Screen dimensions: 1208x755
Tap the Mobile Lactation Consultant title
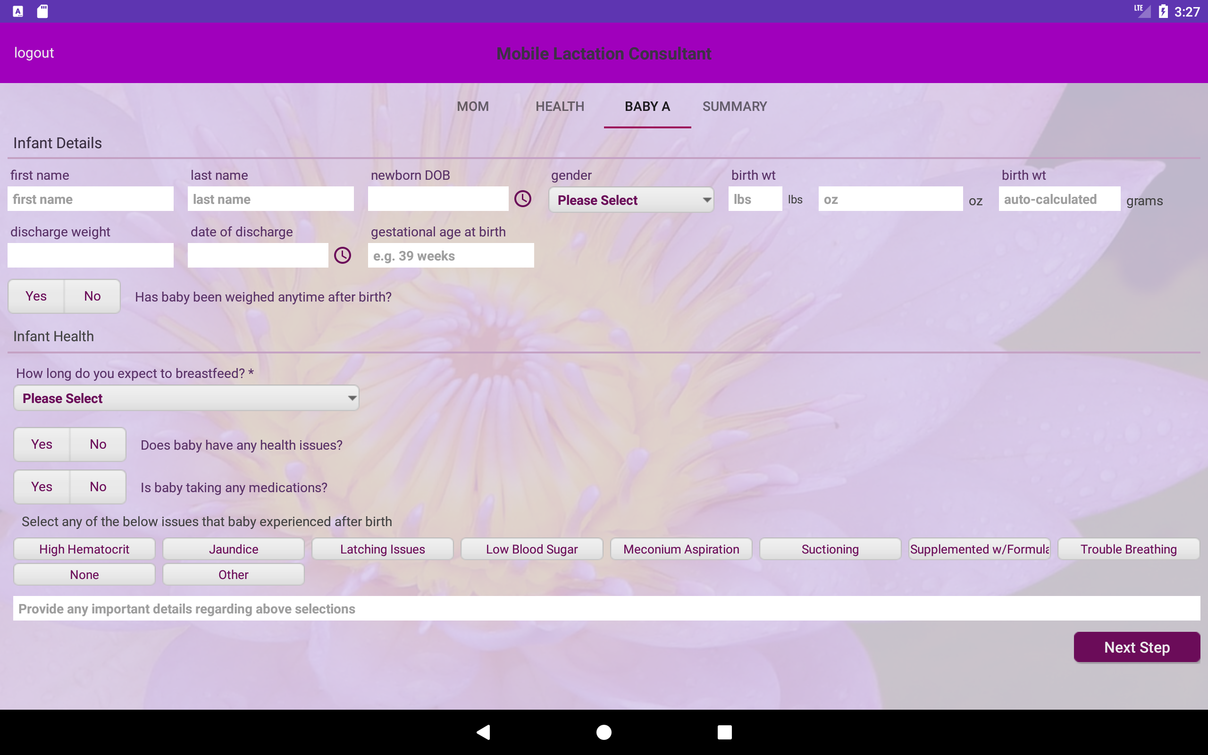pos(604,53)
